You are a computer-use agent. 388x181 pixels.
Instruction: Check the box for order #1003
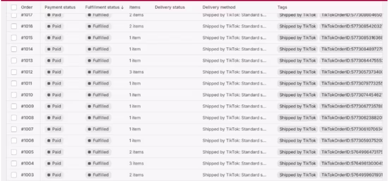point(14,175)
